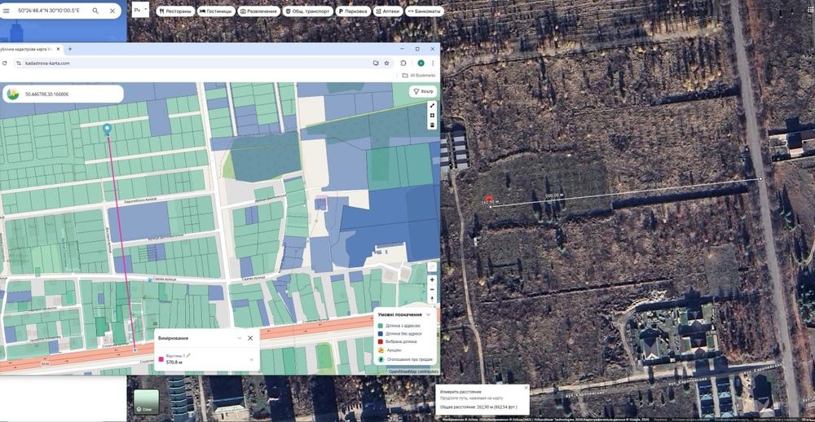Collapse the Умовні позначення legend

point(429,314)
